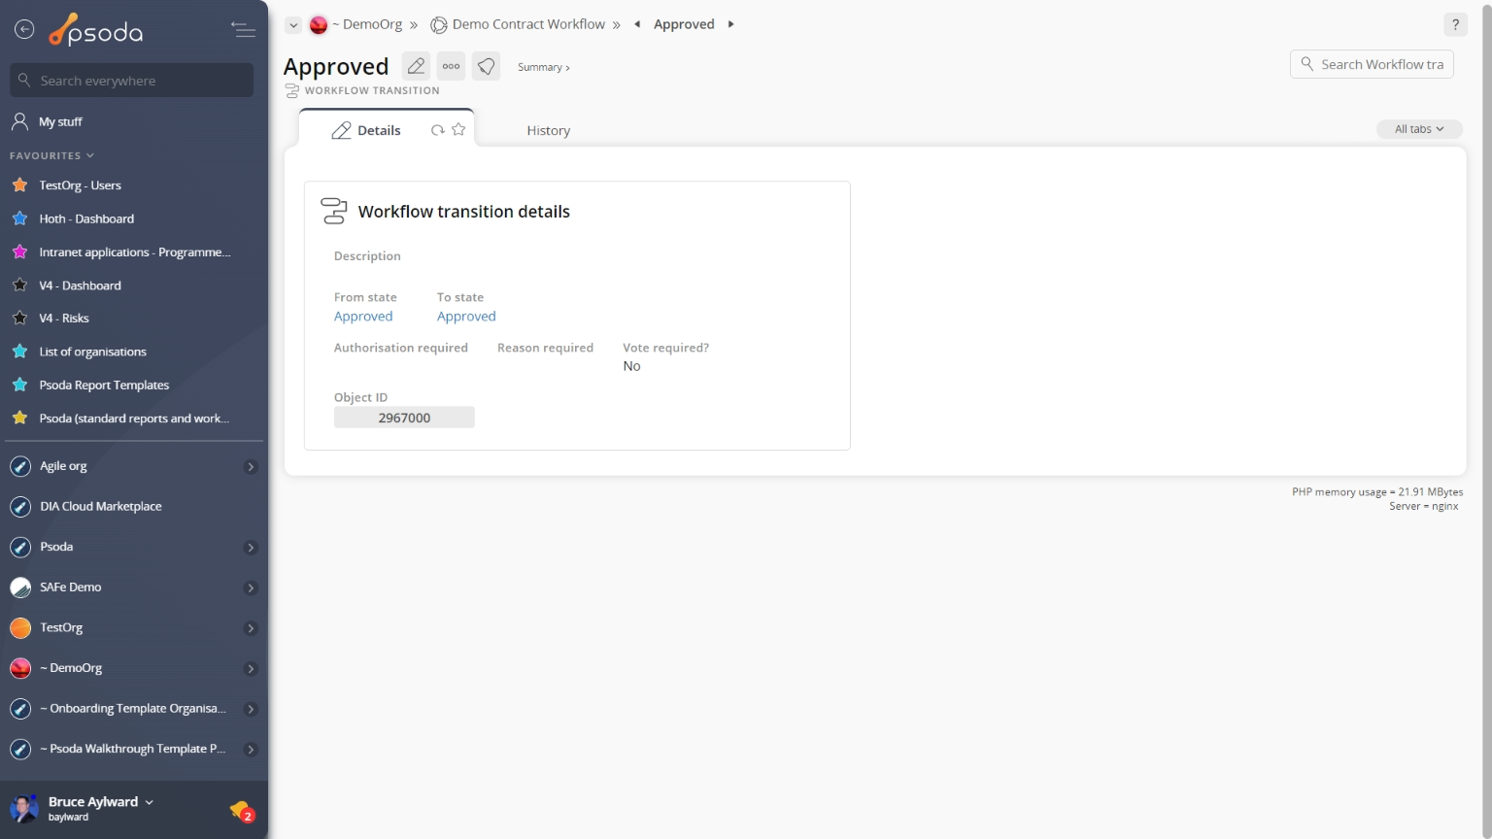The image size is (1492, 839).
Task: Mark Details tab as favourite star
Action: [x=458, y=129]
